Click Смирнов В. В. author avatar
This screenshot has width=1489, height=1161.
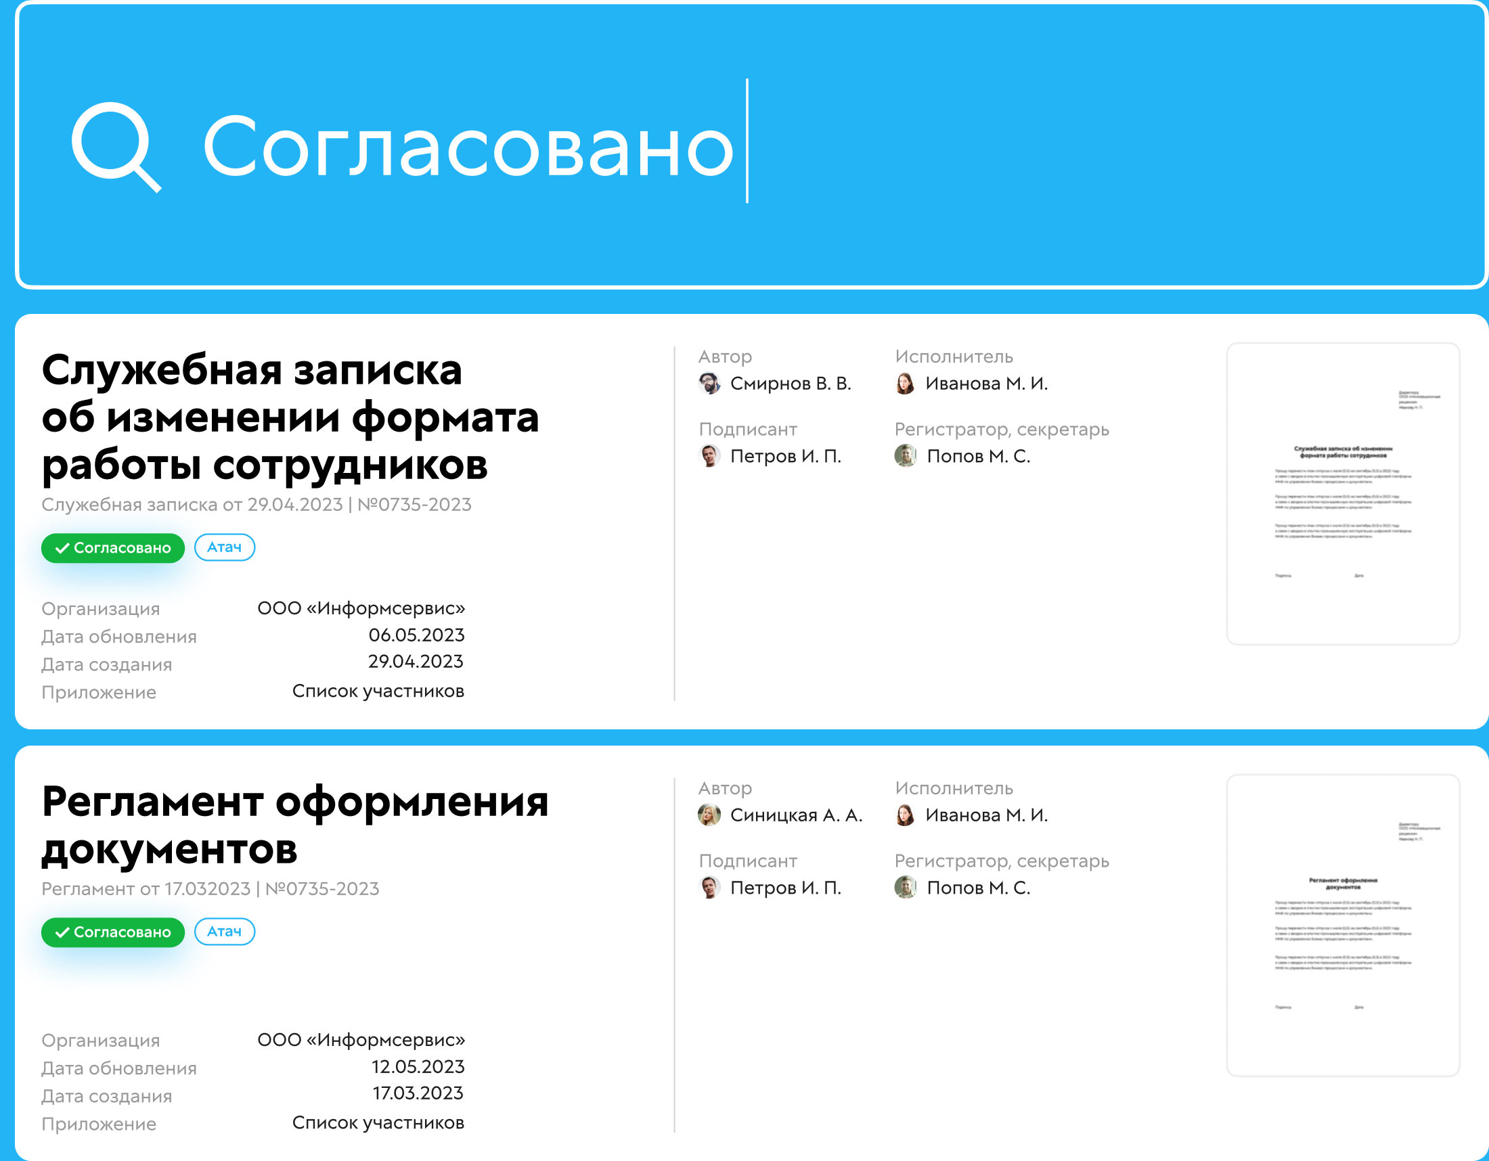point(709,384)
